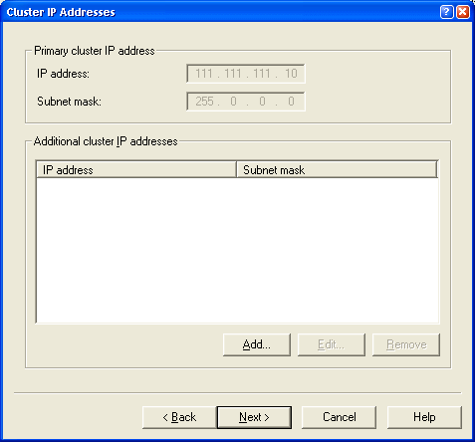The width and height of the screenshot is (475, 442).
Task: Click the Subnet mask column header
Action: coord(337,170)
